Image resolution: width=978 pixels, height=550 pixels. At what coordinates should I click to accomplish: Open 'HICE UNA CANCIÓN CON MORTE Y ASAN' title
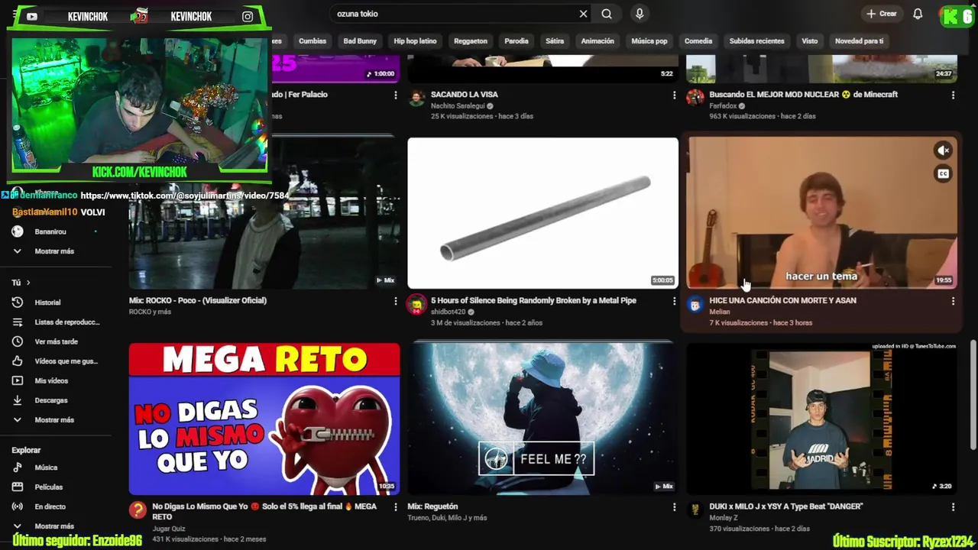click(782, 300)
